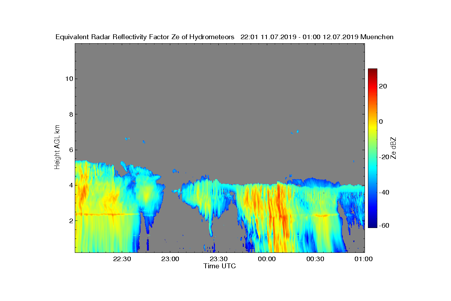Image resolution: width=451 pixels, height=301 pixels.
Task: Click the 01:00 time axis label
Action: point(364,259)
